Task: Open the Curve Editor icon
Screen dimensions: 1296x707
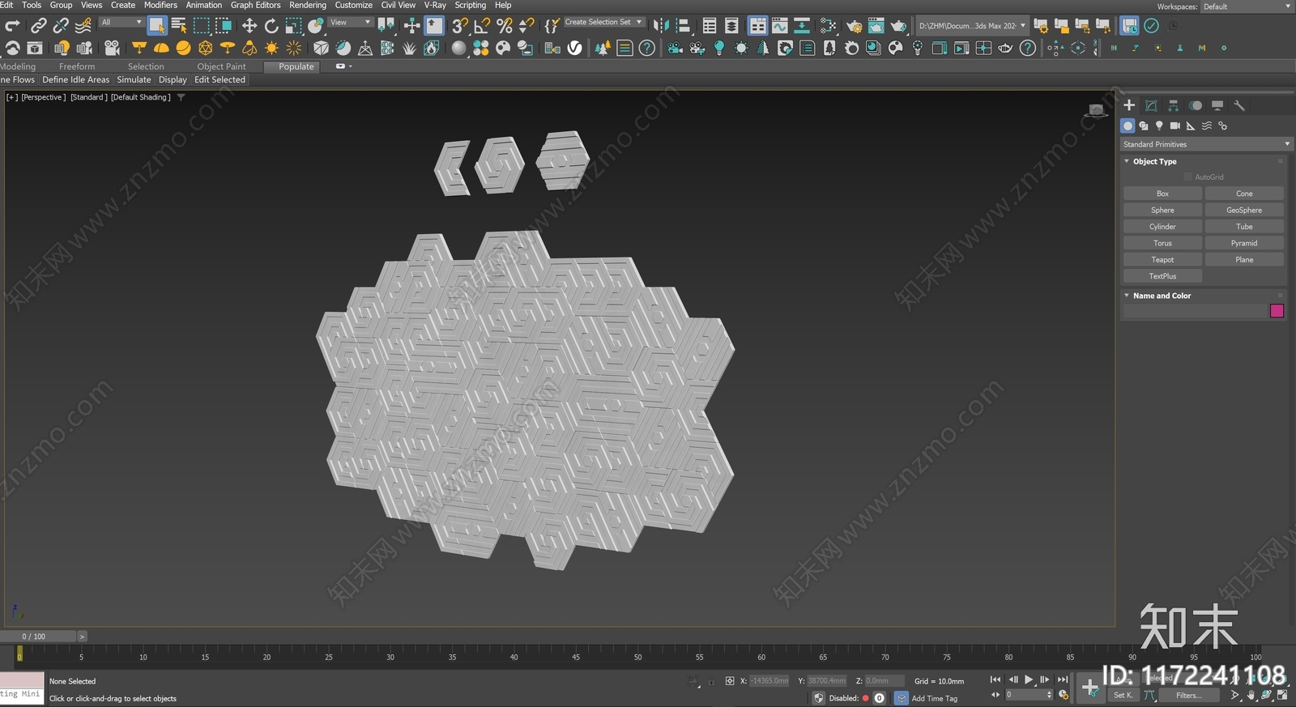Action: pyautogui.click(x=779, y=26)
